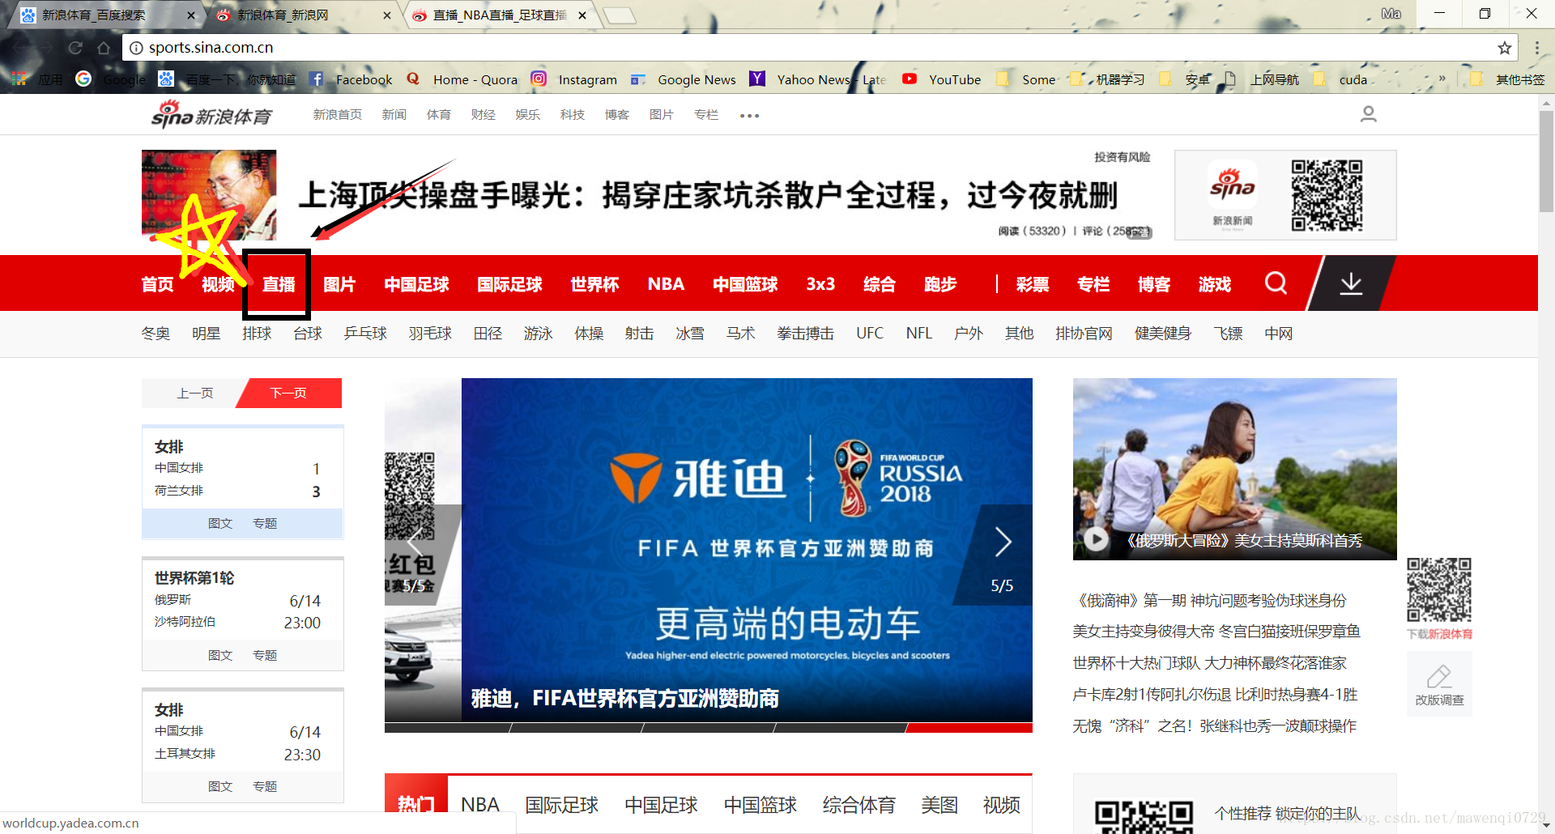
Task: Click the 上一页 button
Action: (x=195, y=394)
